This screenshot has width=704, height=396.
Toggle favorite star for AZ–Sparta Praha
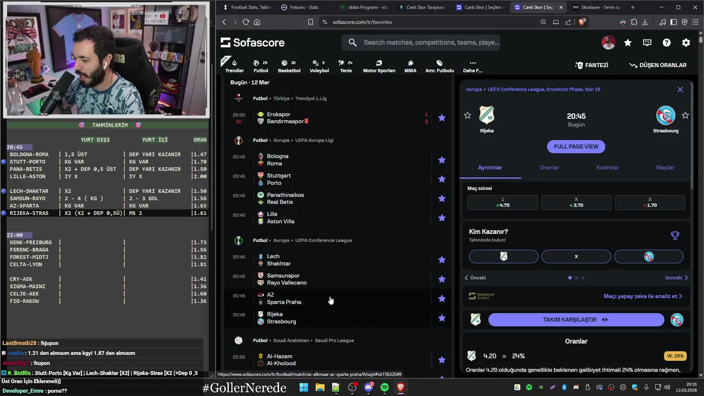point(442,299)
